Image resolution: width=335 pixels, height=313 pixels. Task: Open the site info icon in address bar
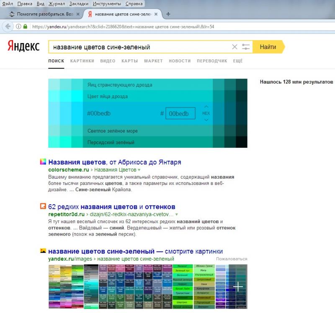[18, 26]
